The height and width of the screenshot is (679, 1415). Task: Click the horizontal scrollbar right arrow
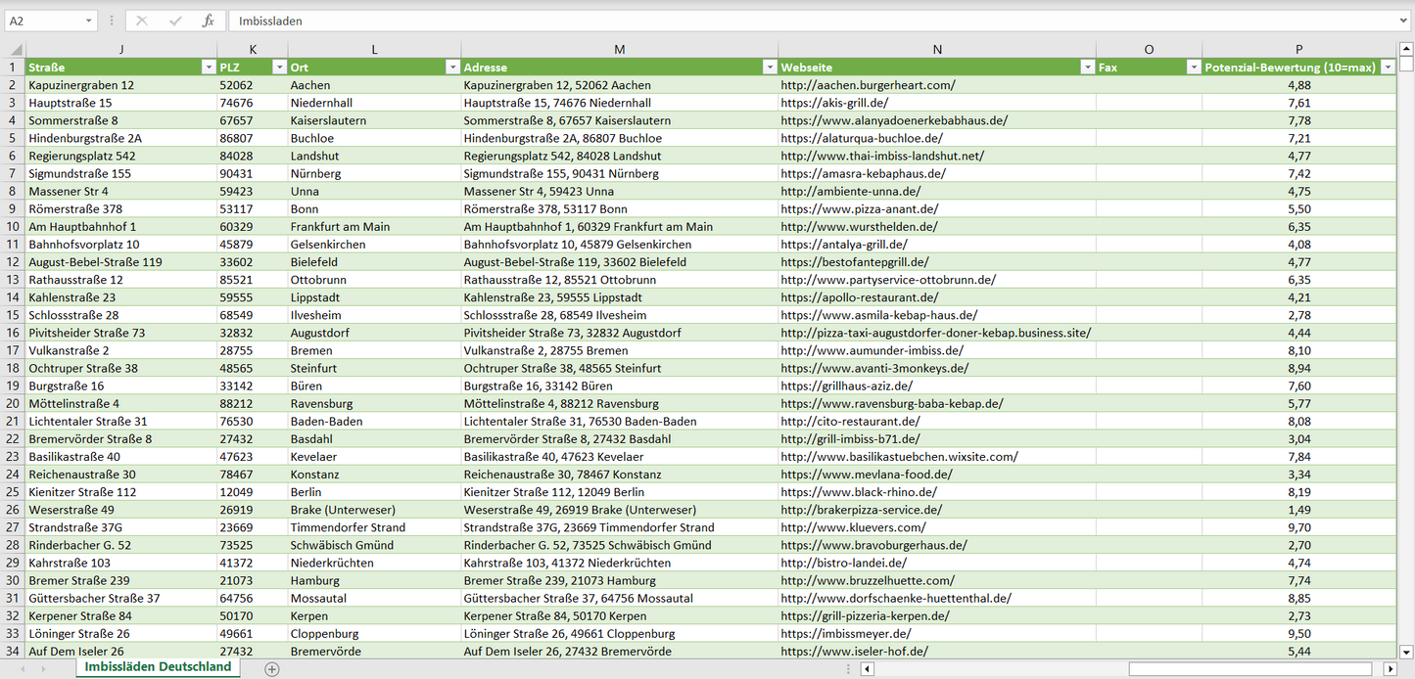(x=1390, y=669)
